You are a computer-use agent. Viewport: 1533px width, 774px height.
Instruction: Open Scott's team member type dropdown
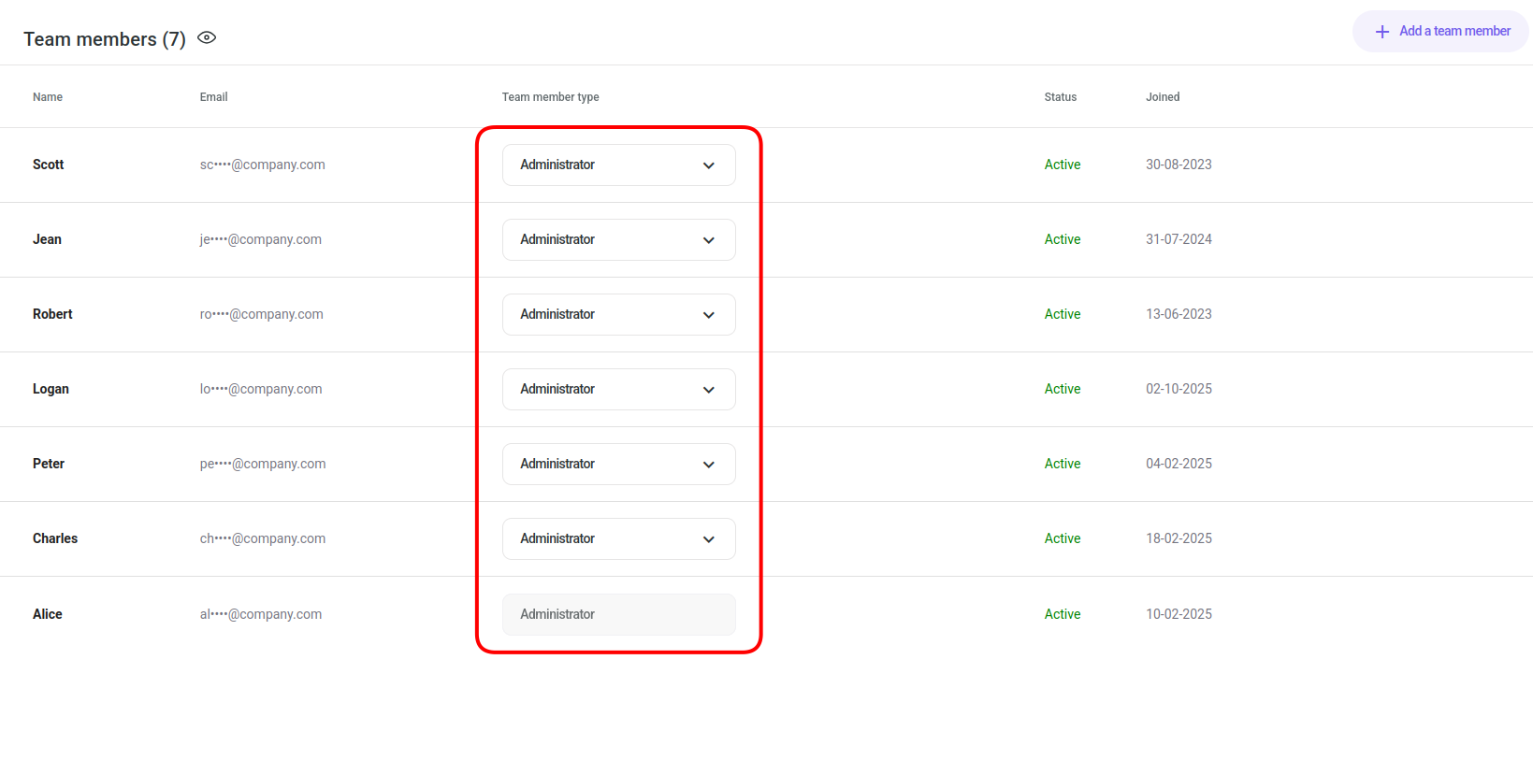[x=618, y=165]
